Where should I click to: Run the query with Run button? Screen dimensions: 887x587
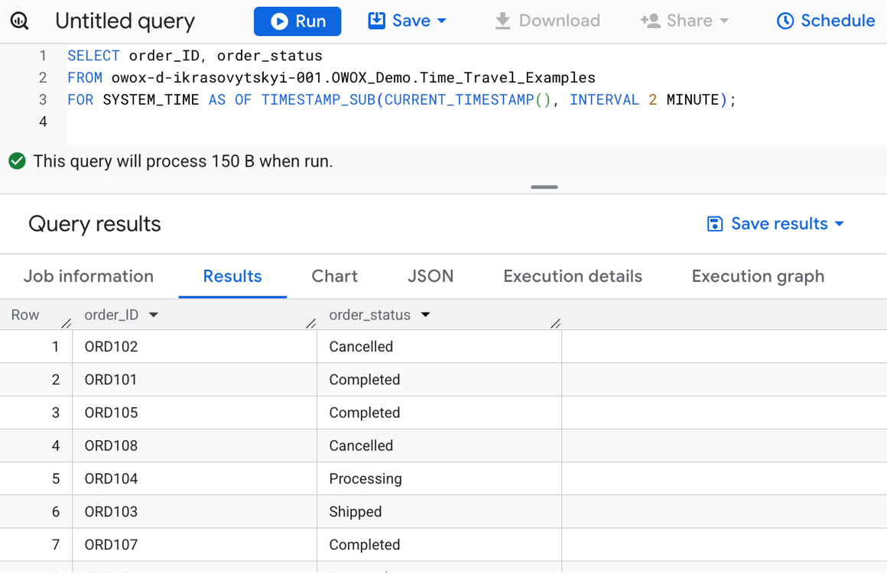(x=297, y=21)
